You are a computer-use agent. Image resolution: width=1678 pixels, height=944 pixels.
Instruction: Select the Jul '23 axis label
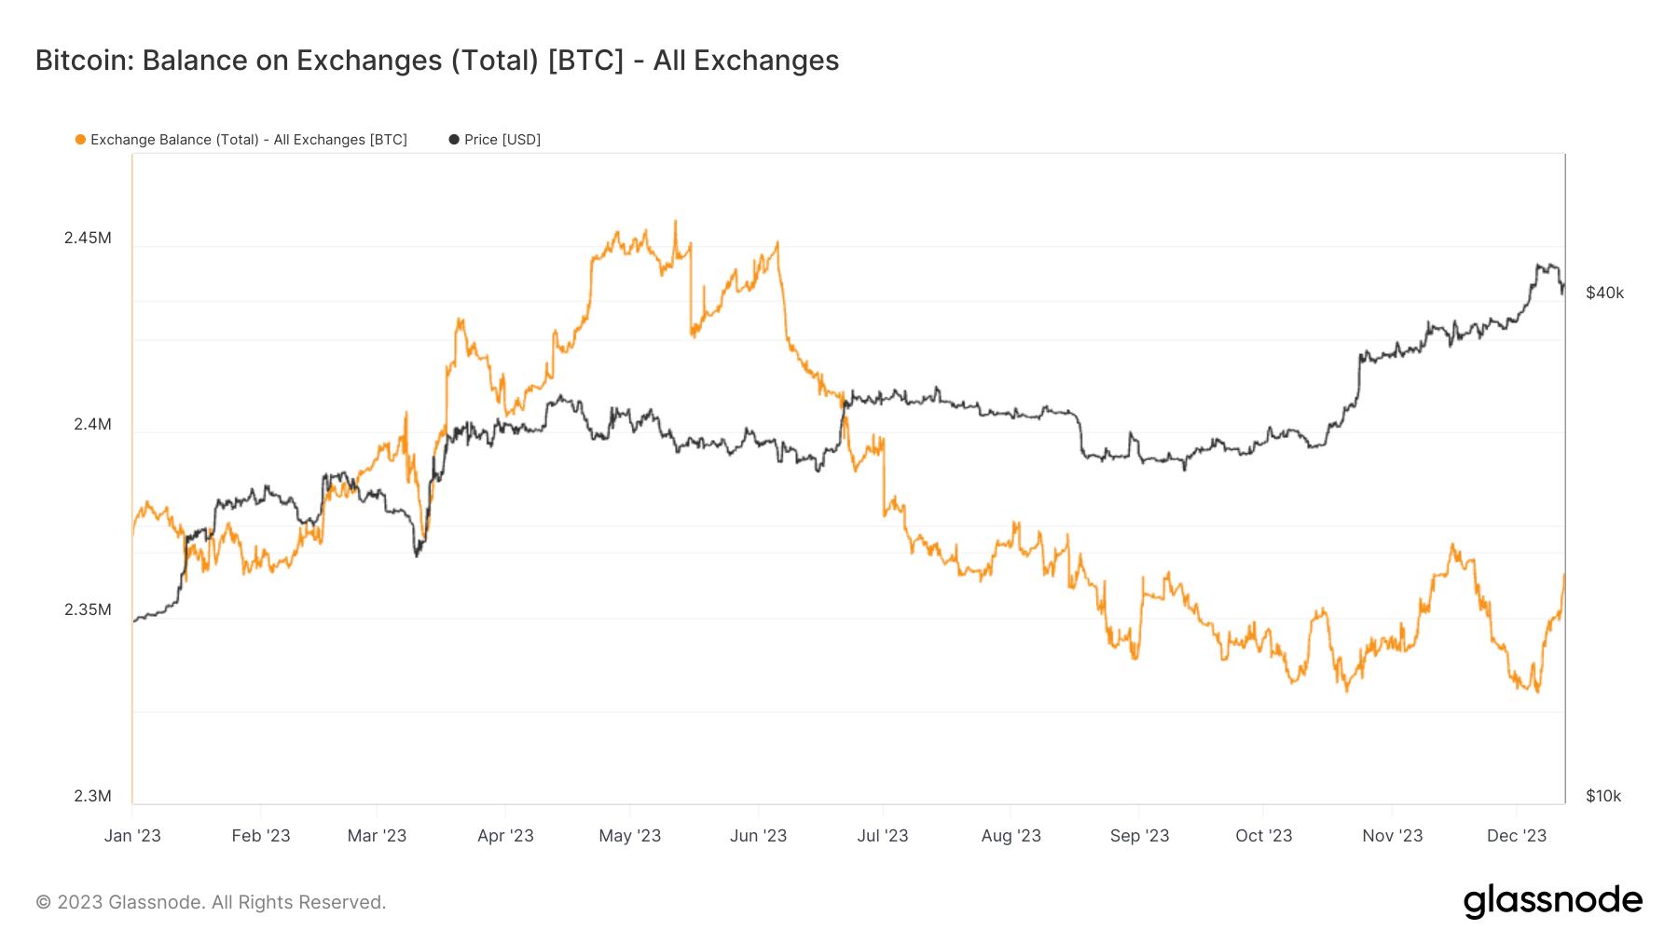pos(883,836)
